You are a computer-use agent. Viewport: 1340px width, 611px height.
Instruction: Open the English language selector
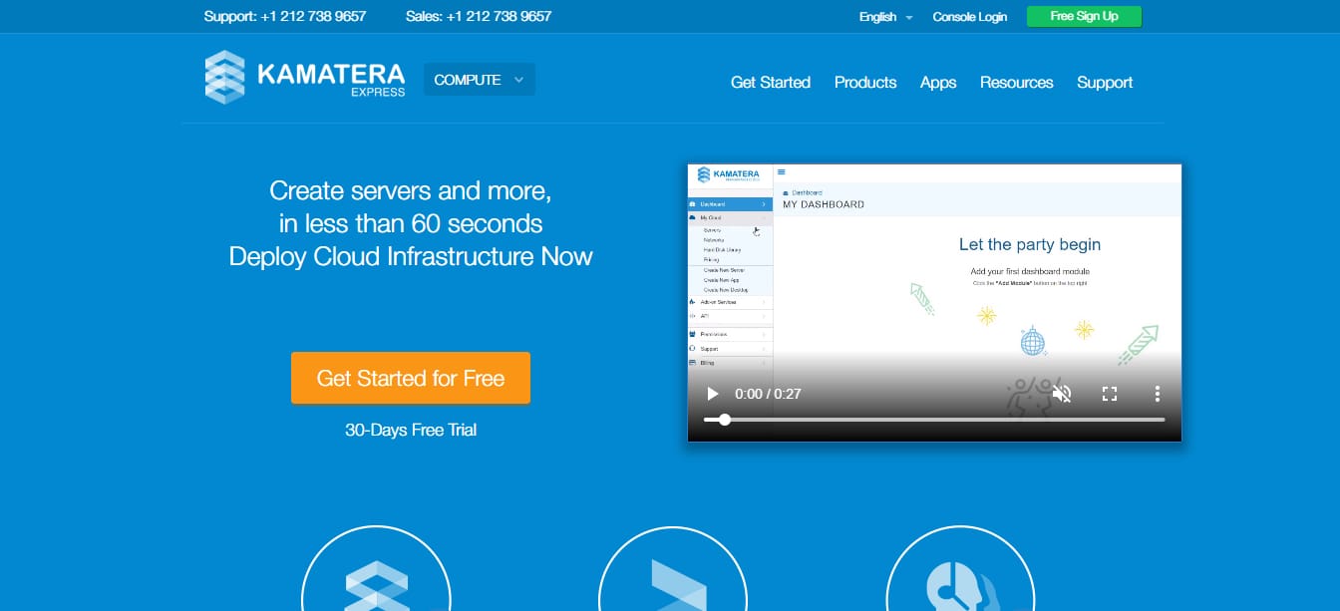pyautogui.click(x=885, y=17)
